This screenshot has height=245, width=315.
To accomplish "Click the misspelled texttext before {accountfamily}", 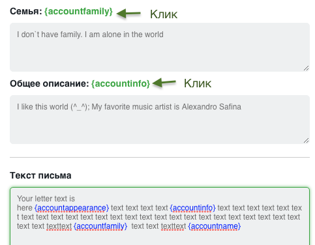I will click(59, 226).
